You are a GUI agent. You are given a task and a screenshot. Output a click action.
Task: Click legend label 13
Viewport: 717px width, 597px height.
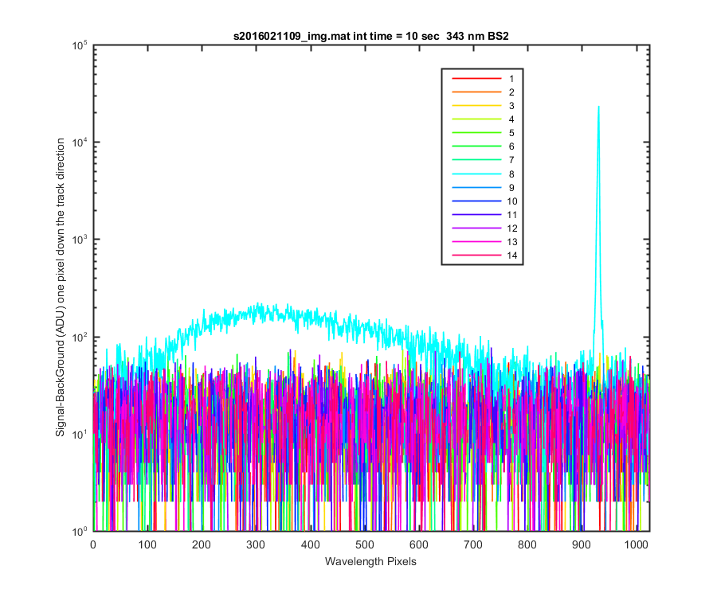(512, 242)
